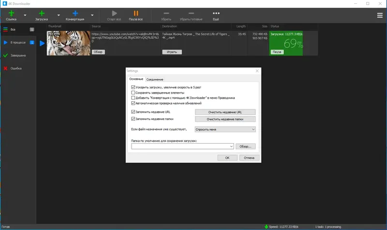Click the blue plus Конвертация icon
Screen dimensions: 387x230
(x=75, y=14)
